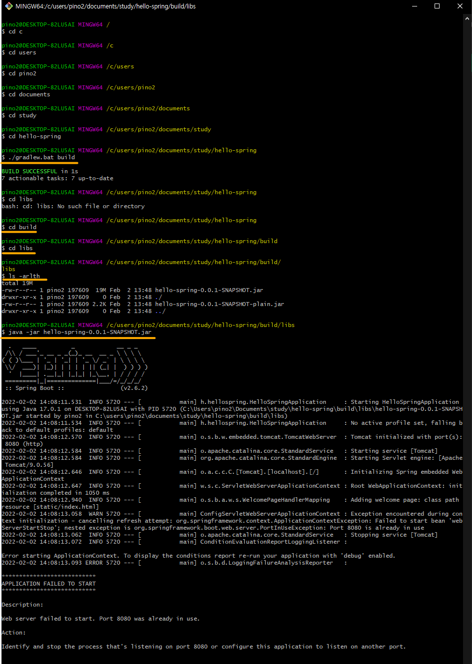The height and width of the screenshot is (664, 472).
Task: Click the WARN 'Exception encountered' log line
Action: (232, 514)
